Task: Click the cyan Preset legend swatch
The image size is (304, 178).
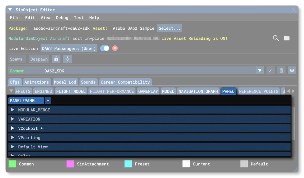Action: 128,164
